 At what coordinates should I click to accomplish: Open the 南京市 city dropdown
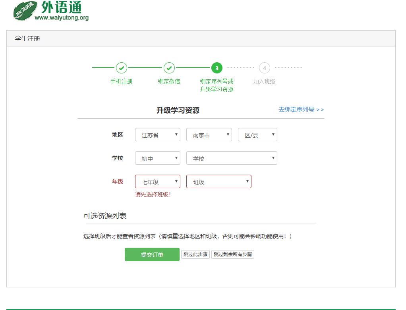[209, 135]
